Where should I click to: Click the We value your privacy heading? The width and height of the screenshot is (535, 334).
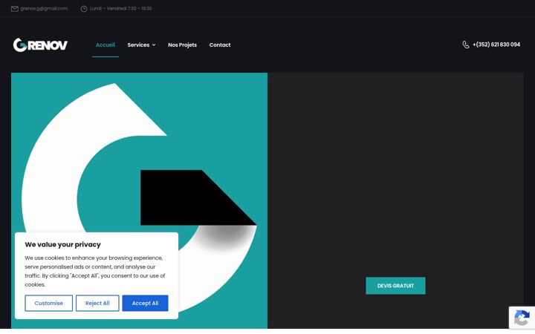(62, 244)
